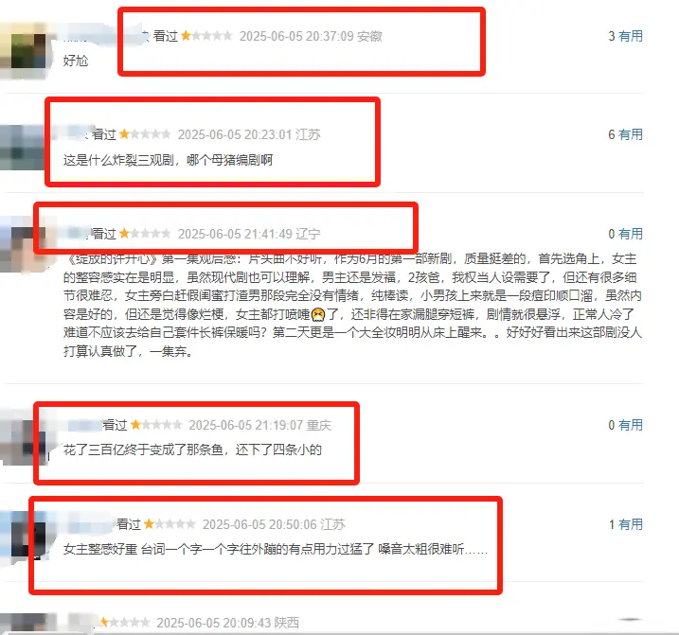Image resolution: width=679 pixels, height=635 pixels.
Task: Click the star rating on 江苏 20:23:01 review
Action: click(145, 134)
